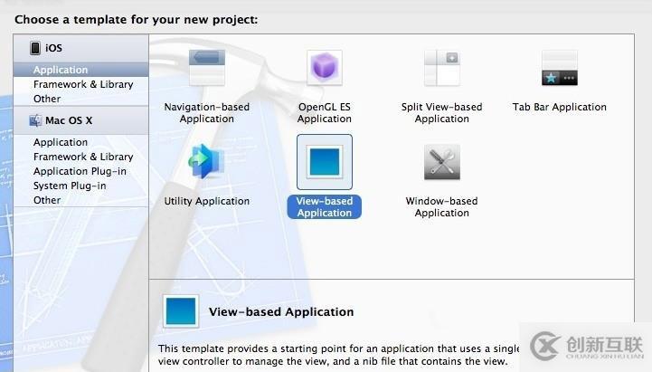Select the Tab Bar Application icon

[559, 68]
